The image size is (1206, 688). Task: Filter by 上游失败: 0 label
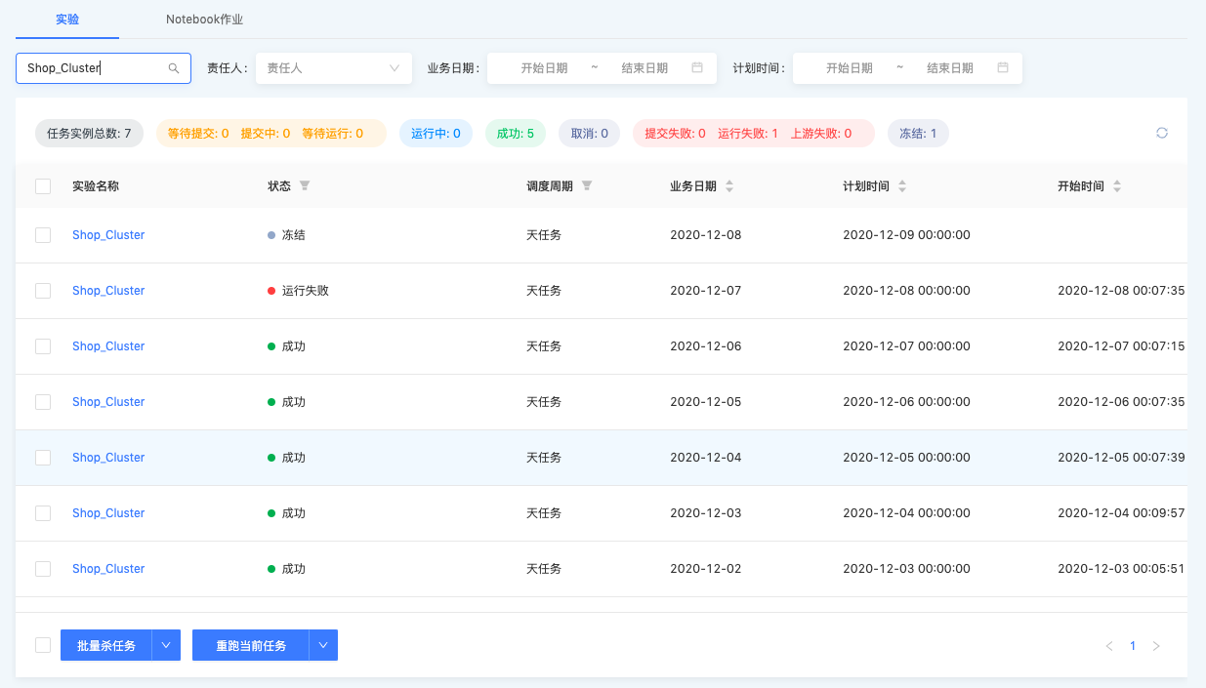821,133
